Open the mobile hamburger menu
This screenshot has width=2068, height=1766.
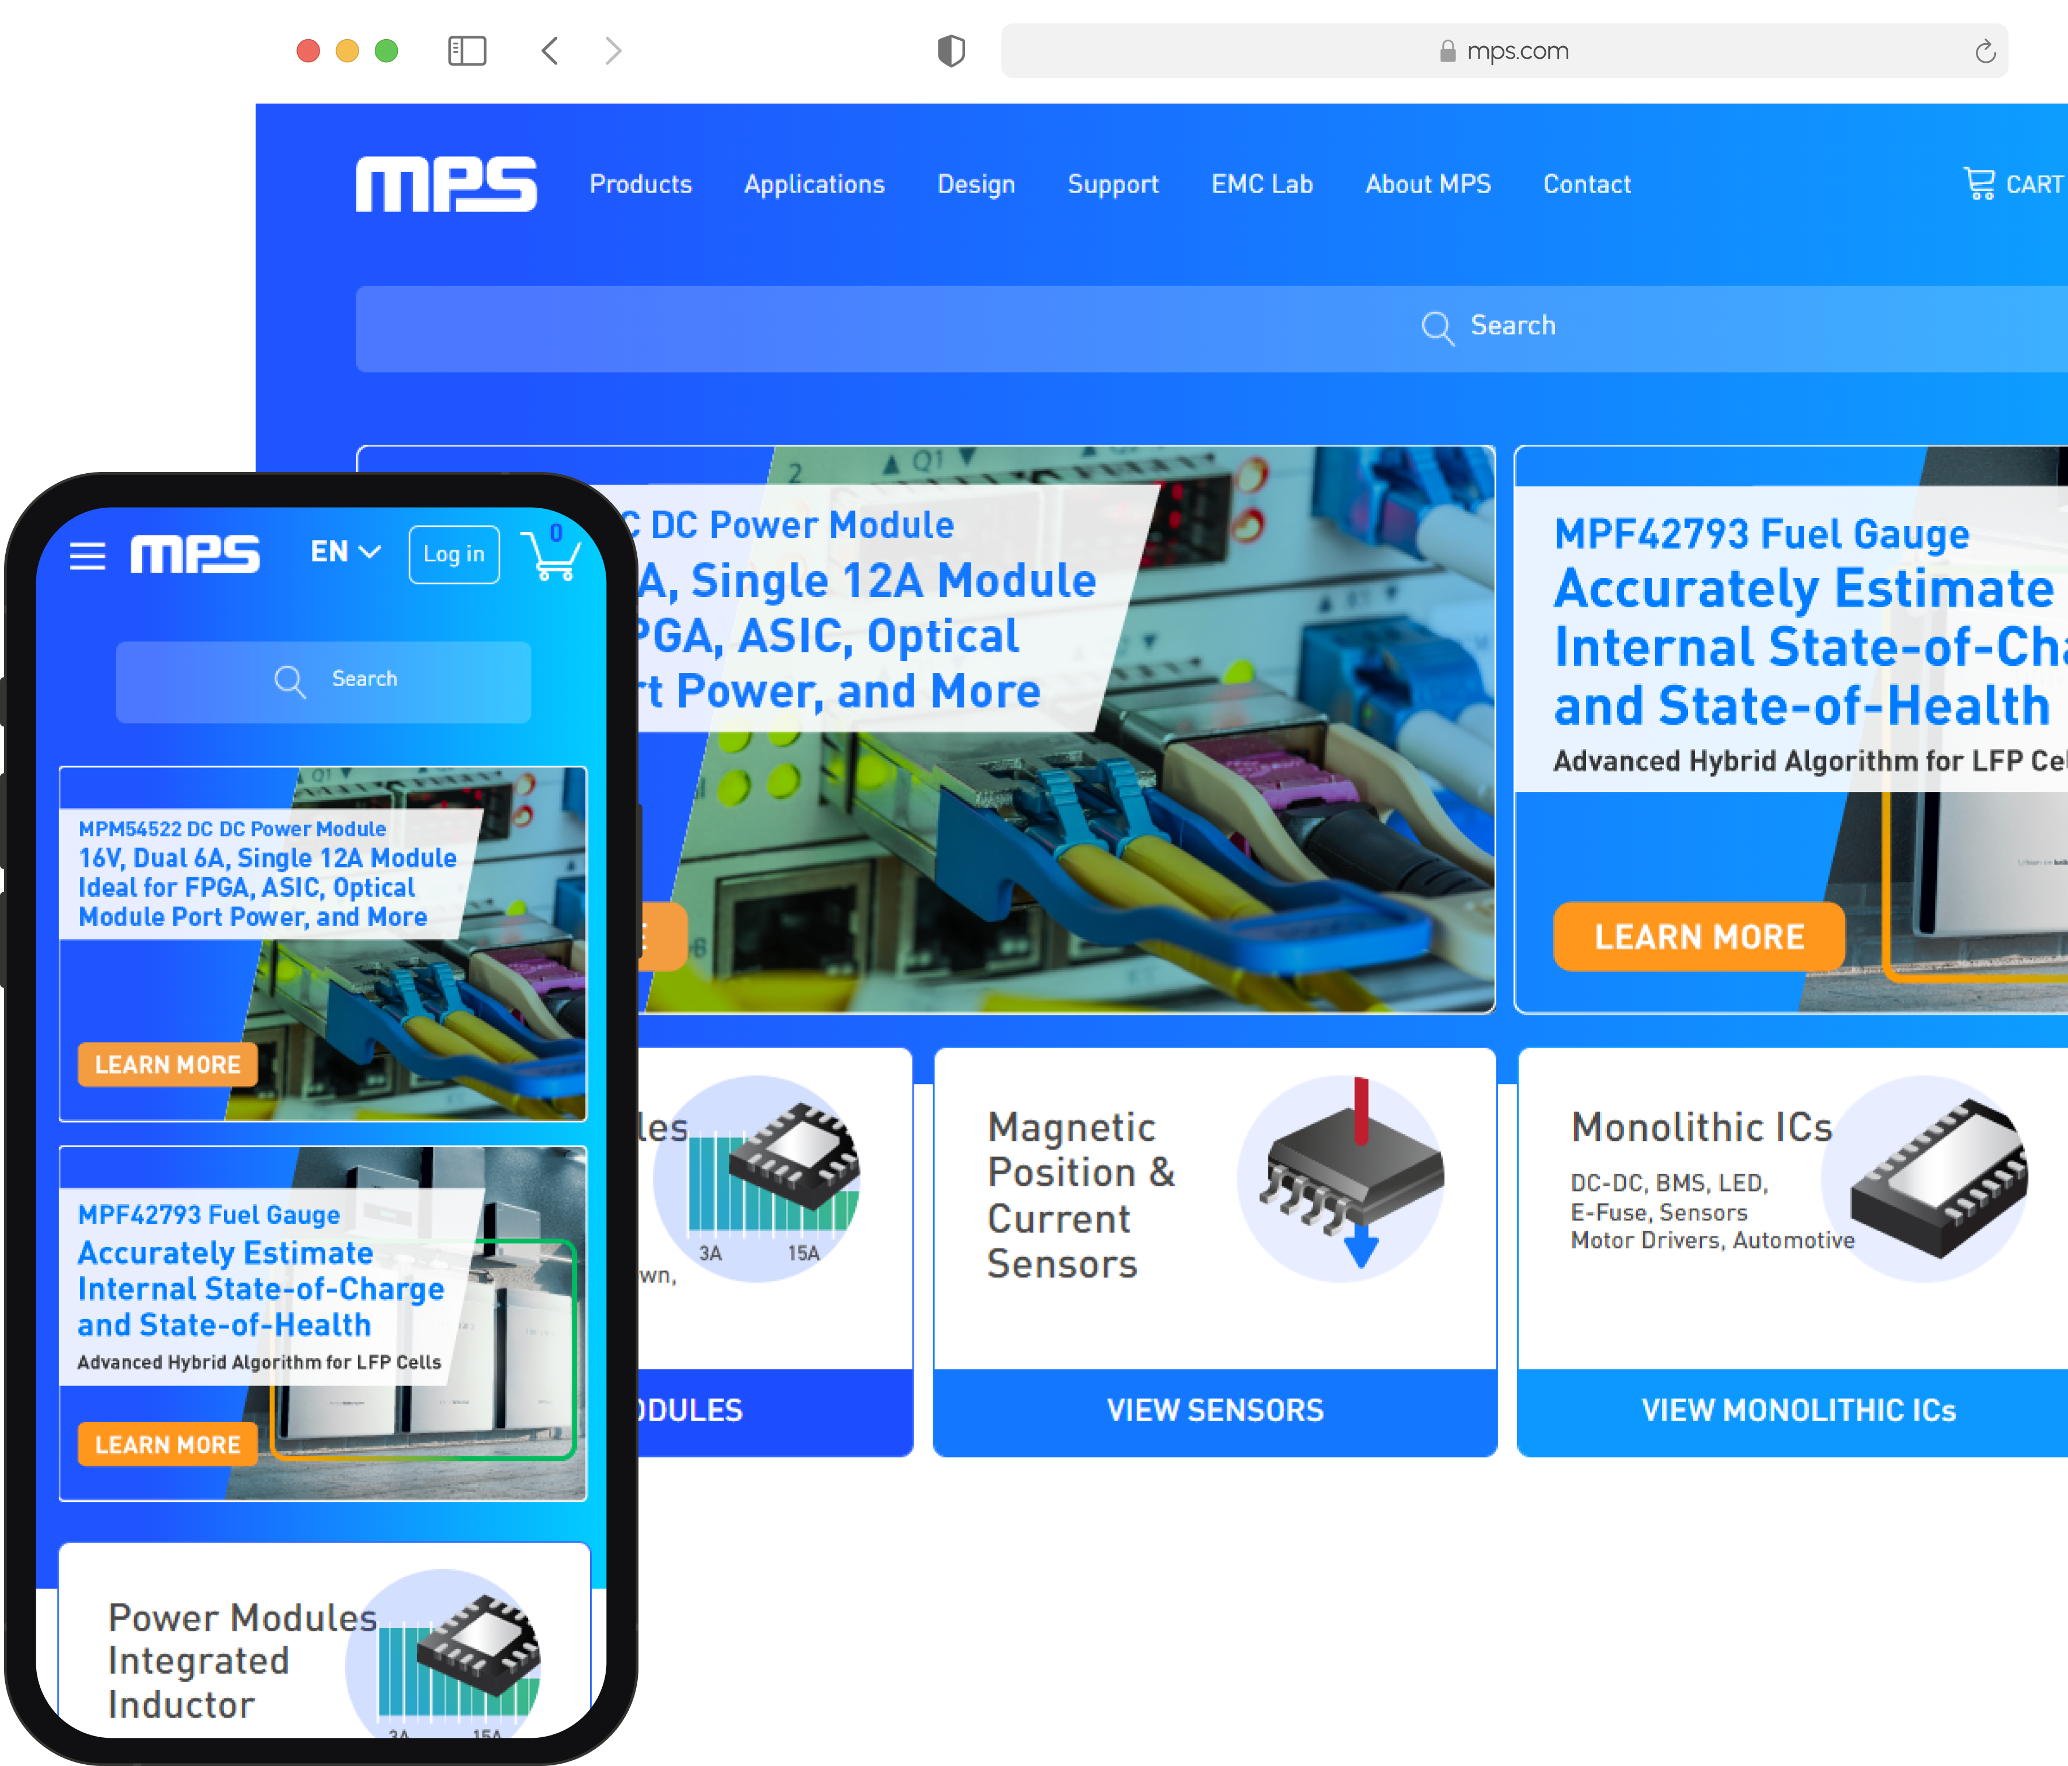pos(88,555)
